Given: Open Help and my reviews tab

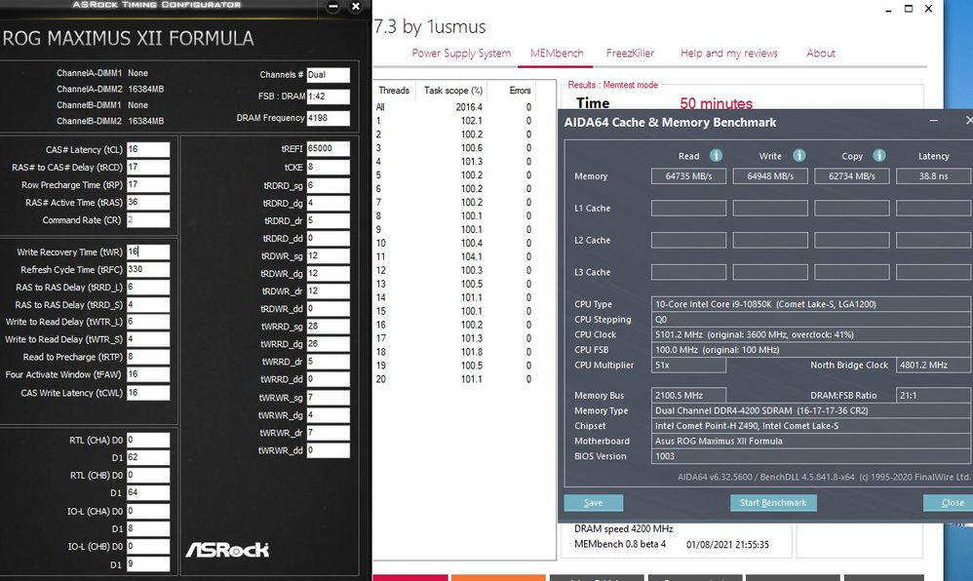Looking at the screenshot, I should (728, 54).
